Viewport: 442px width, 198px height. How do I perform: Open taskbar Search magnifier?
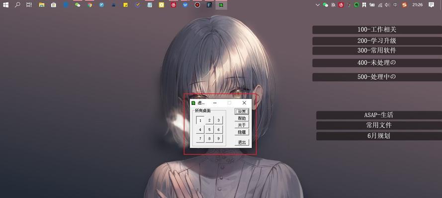click(17, 5)
